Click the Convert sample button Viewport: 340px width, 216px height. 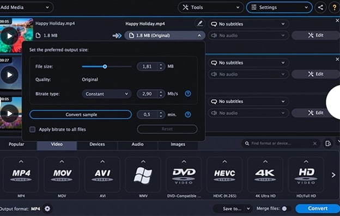81,114
